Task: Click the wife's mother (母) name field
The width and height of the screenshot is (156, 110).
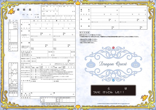Action: (x=62, y=55)
